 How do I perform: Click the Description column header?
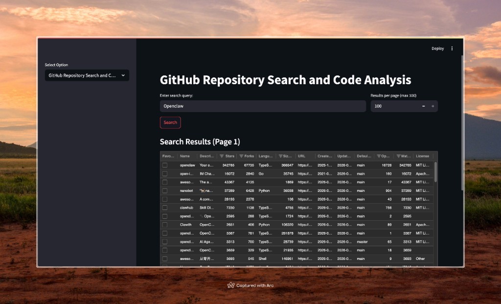207,156
